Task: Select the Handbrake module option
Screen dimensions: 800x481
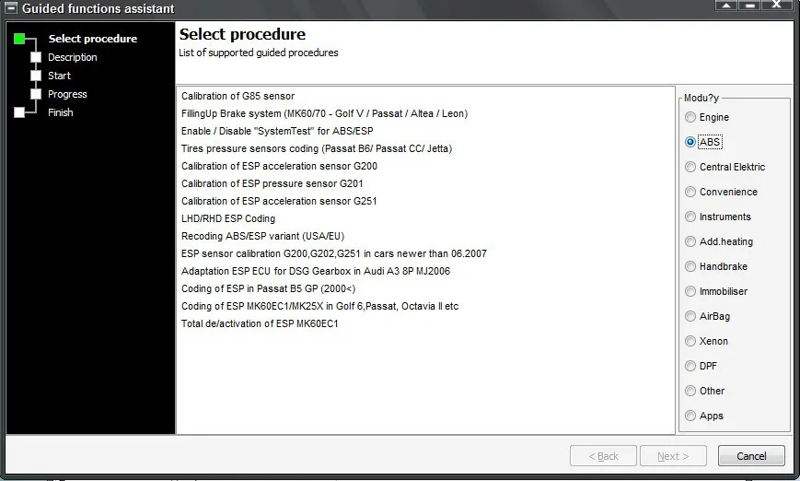Action: tap(690, 266)
